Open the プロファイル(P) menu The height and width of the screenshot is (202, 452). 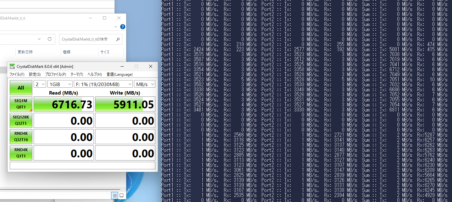tap(56, 74)
